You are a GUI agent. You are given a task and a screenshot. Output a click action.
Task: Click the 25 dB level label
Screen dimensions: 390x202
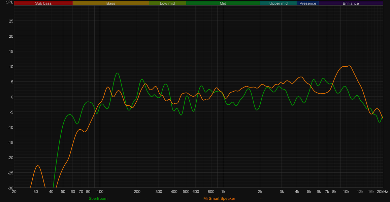coord(11,21)
